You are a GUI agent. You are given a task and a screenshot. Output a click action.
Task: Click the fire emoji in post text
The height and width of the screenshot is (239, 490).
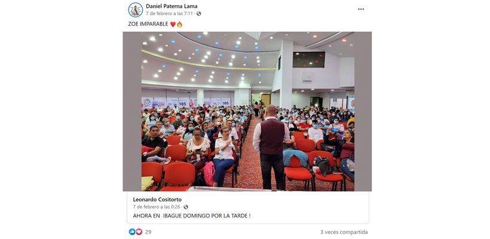coord(179,24)
